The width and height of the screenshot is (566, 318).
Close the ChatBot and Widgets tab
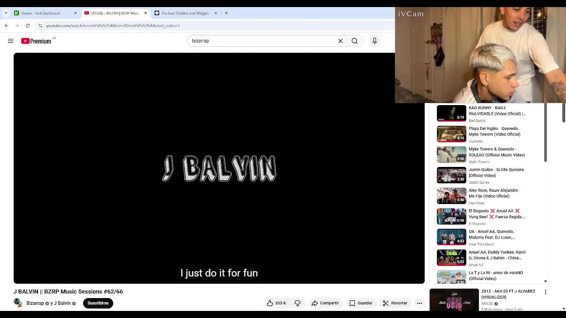coord(216,13)
